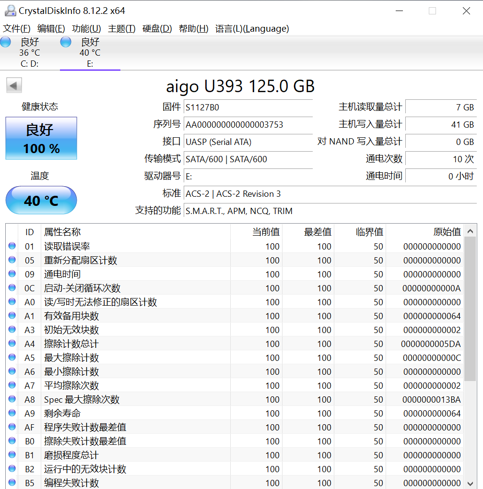Click the 良好 100% health status button
The height and width of the screenshot is (489, 483).
[x=41, y=137]
